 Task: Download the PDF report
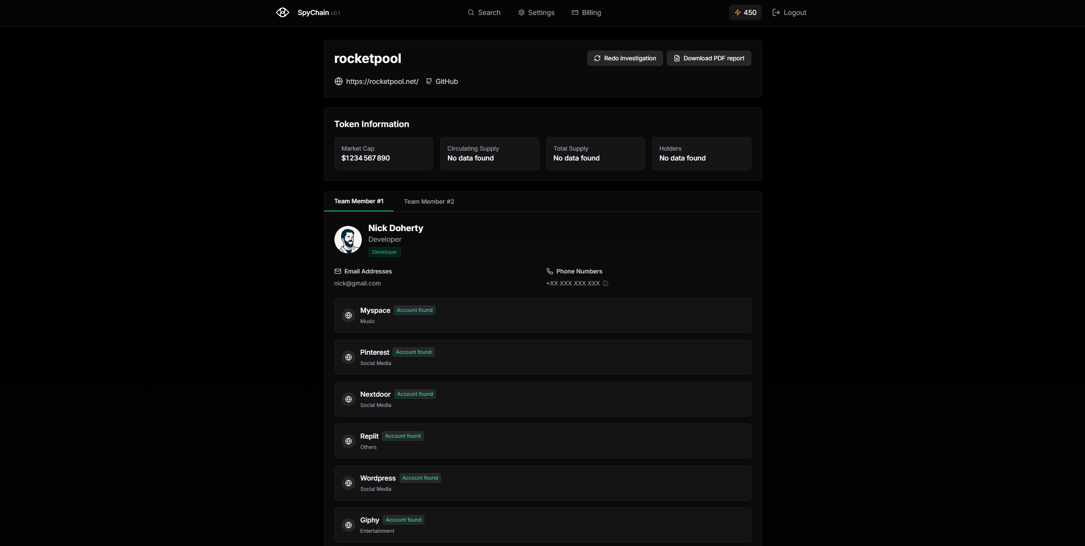pyautogui.click(x=709, y=58)
